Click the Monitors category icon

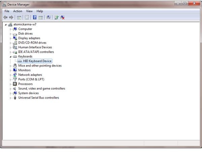click(15, 70)
